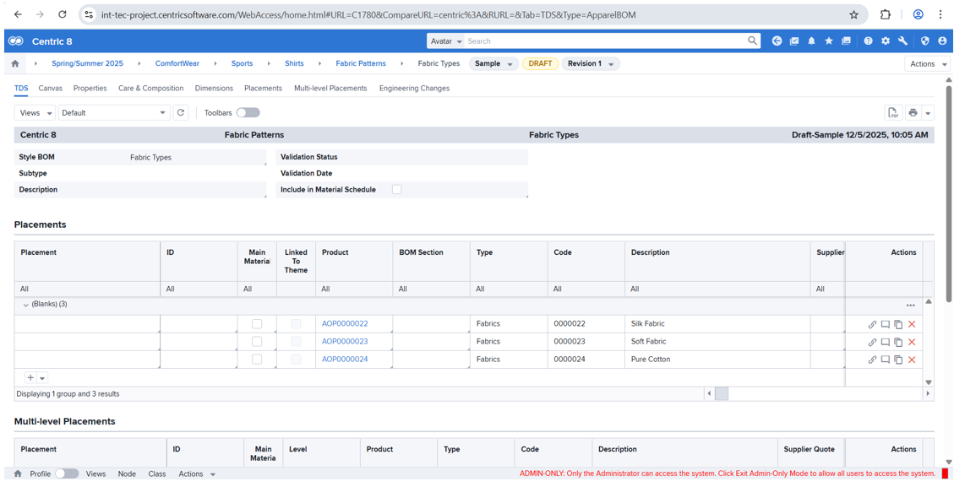Click the refresh view icon beside Default
965x487 pixels.
click(180, 112)
